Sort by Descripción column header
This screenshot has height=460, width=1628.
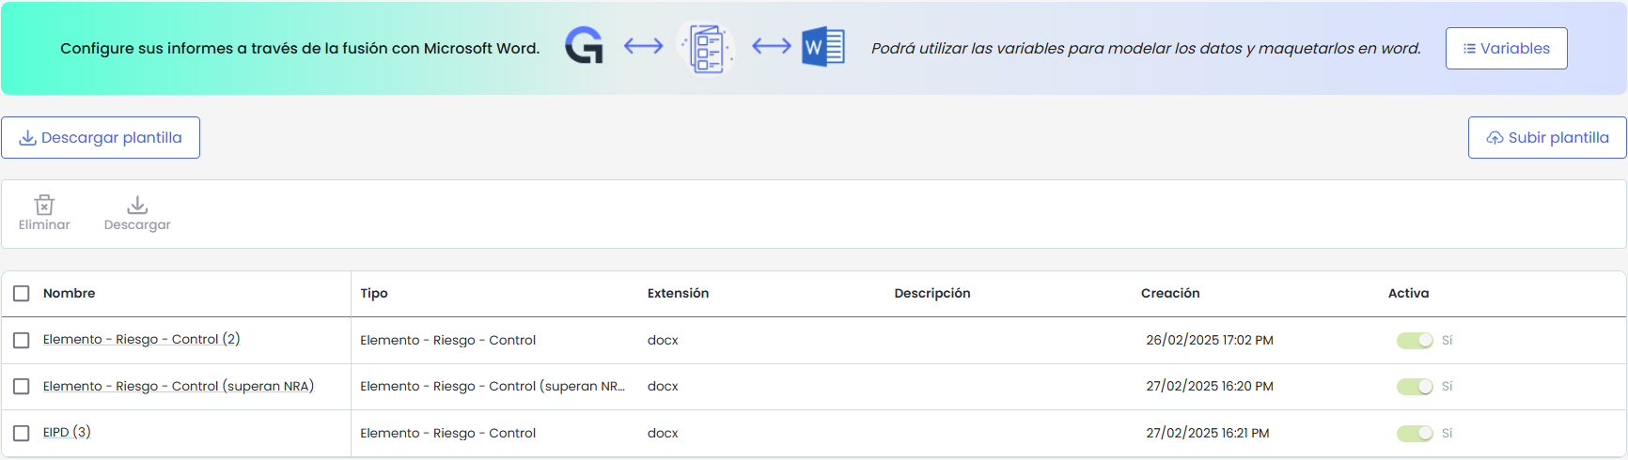[x=932, y=293]
